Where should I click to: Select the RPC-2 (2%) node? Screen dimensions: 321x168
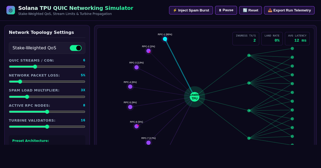click(148, 51)
